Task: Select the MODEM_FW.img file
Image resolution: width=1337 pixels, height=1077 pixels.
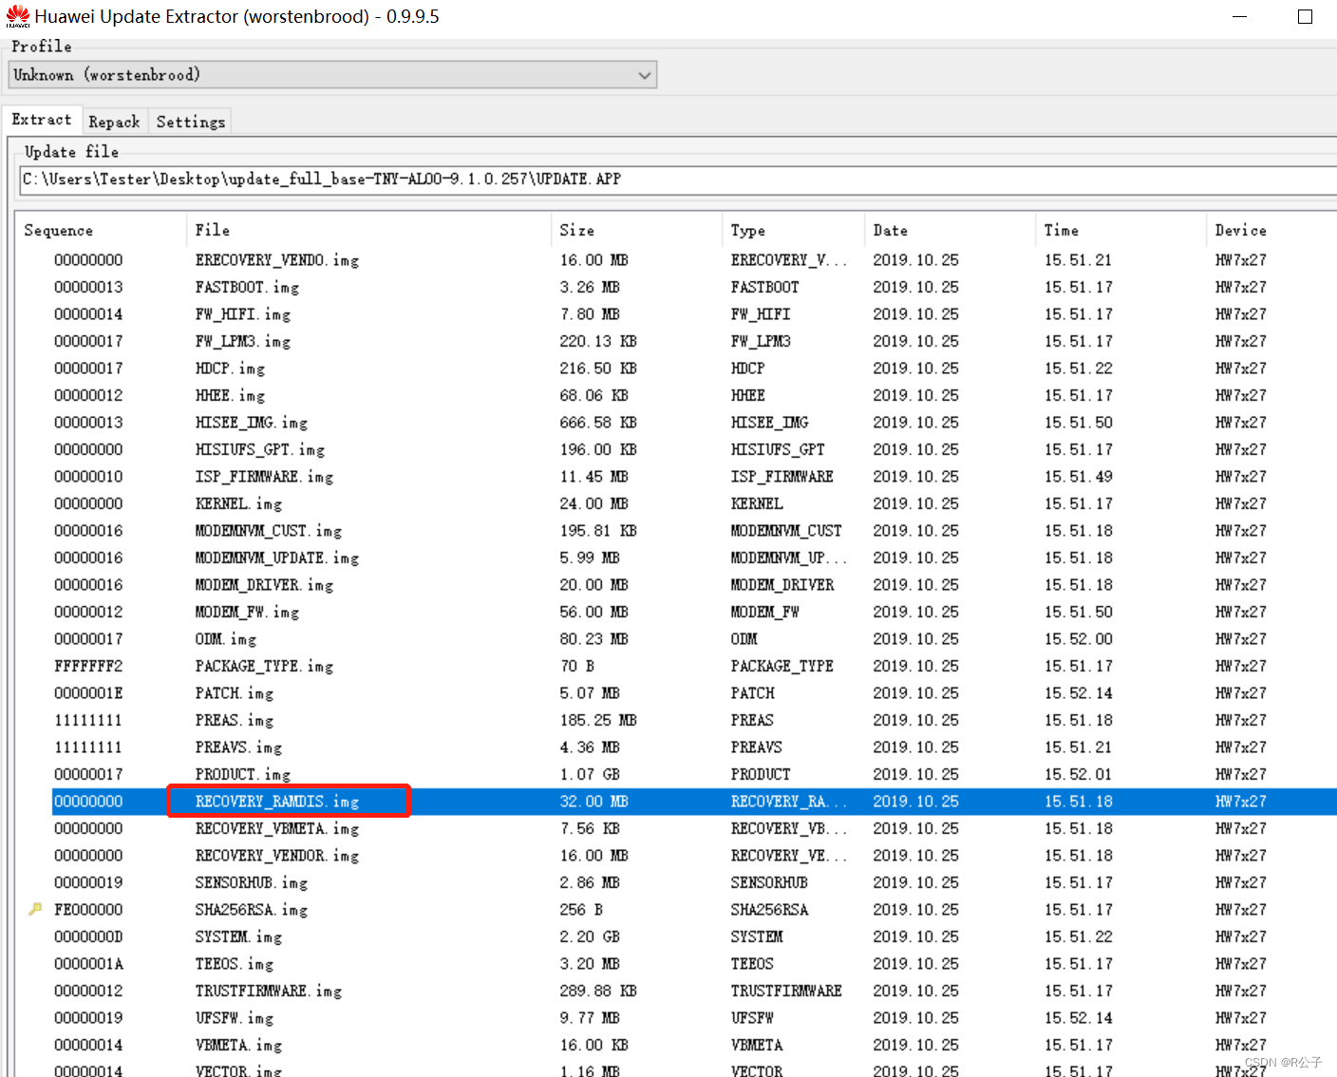Action: pos(247,612)
